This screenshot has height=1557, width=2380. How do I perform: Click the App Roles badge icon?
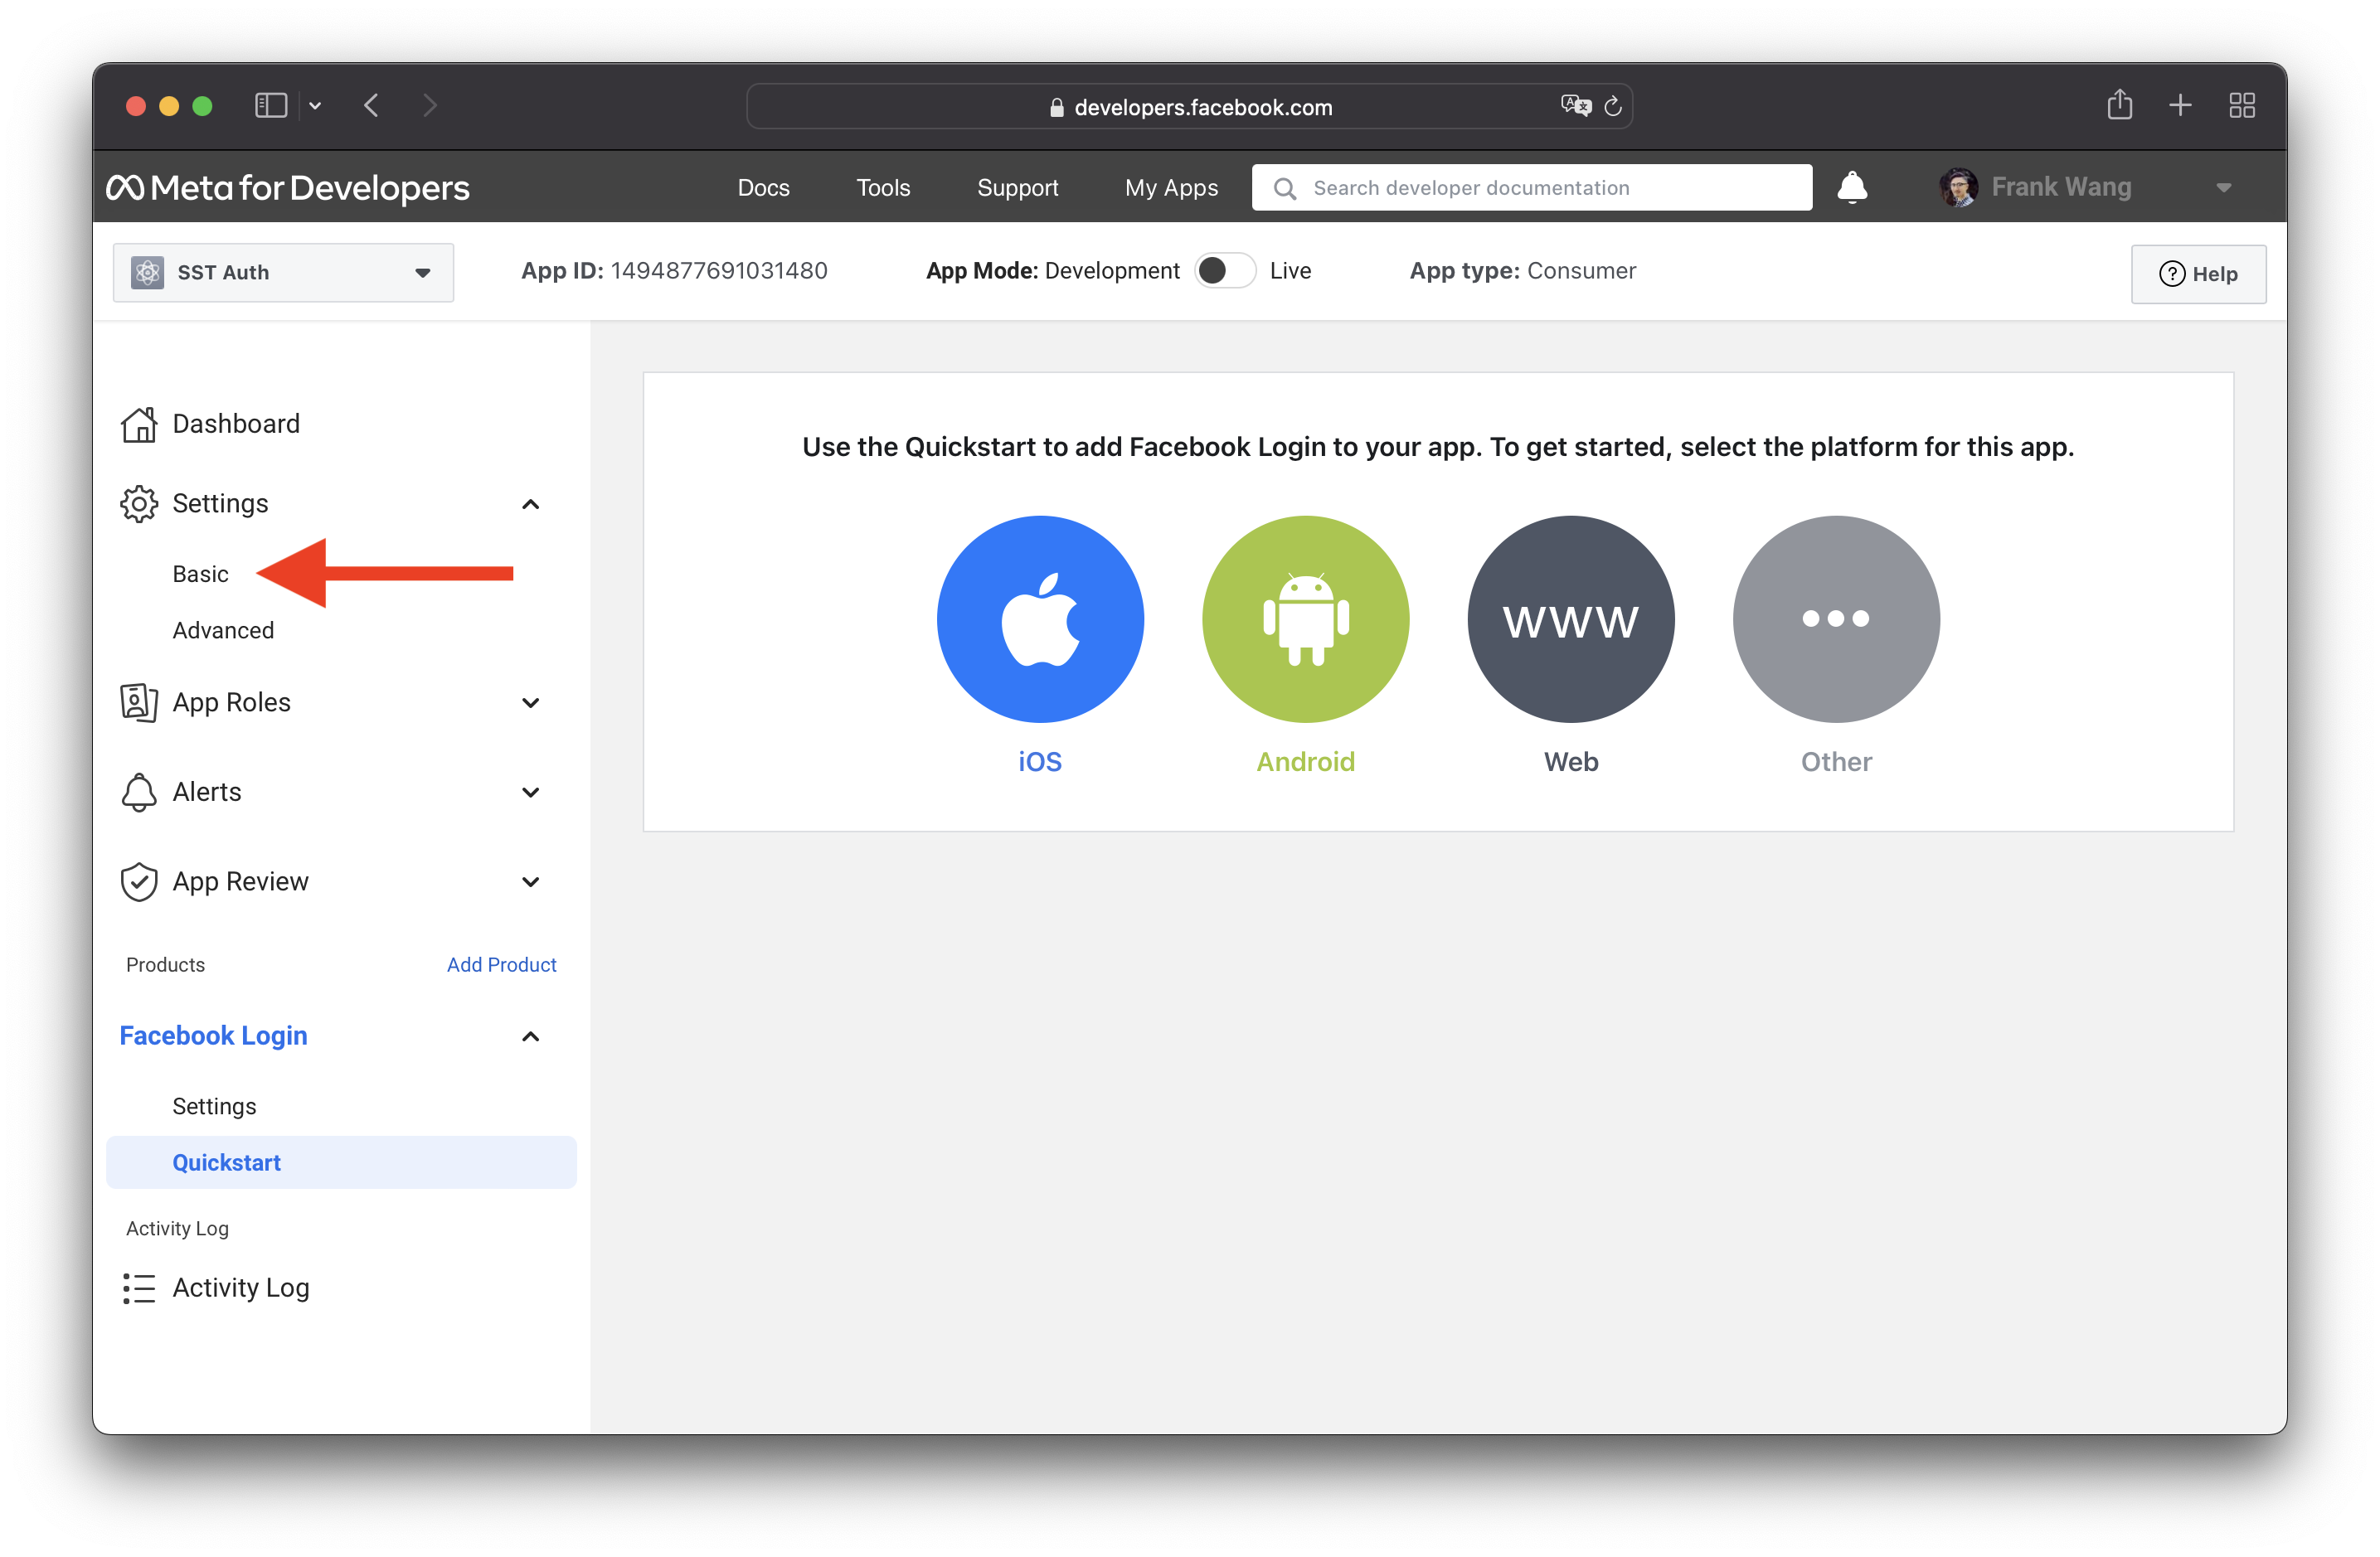(139, 702)
